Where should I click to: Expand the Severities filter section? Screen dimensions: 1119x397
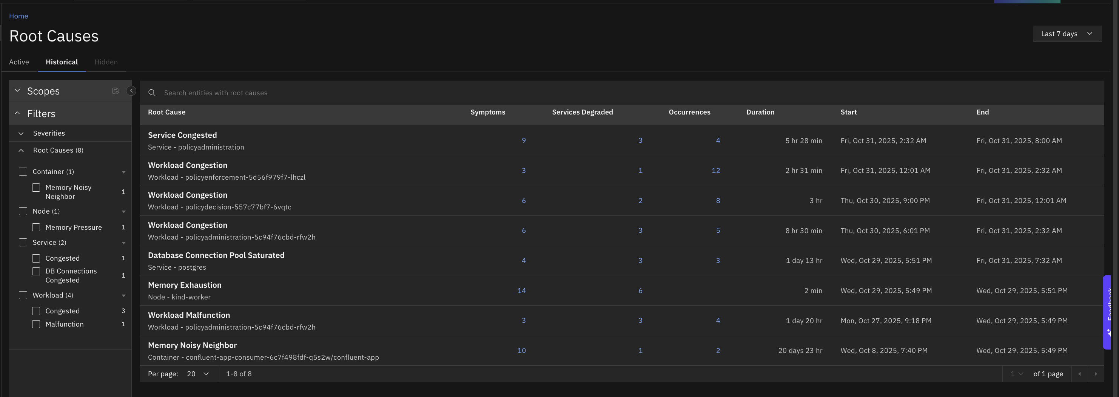pyautogui.click(x=21, y=133)
